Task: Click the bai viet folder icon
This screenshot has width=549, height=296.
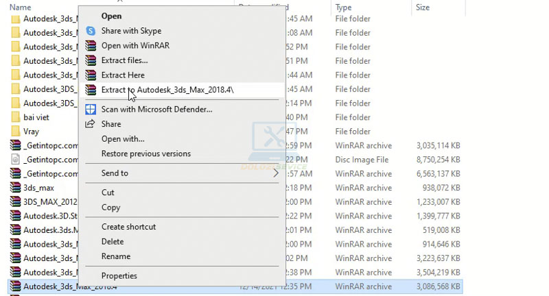Action: pos(16,117)
